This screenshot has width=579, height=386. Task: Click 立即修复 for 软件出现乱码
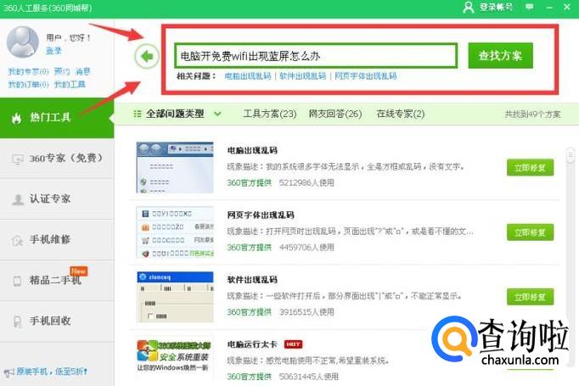530,297
